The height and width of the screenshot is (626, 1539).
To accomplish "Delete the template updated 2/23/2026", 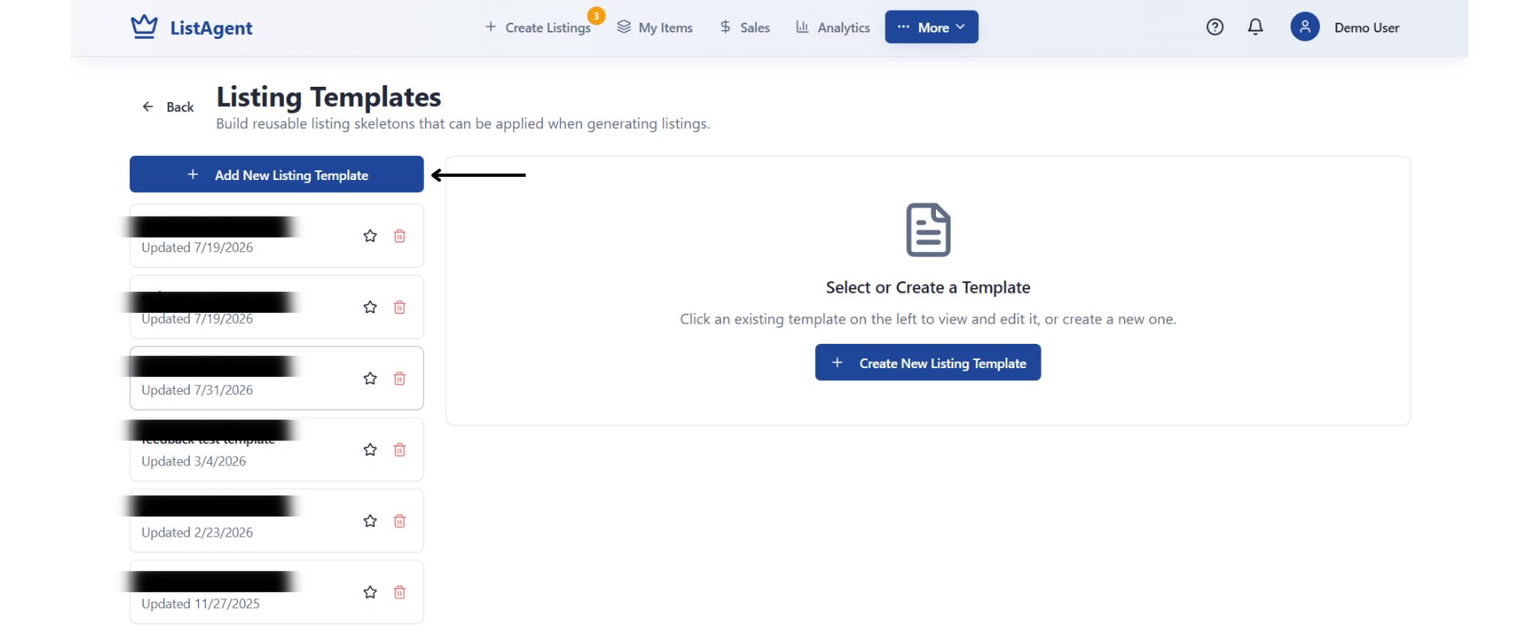I will (x=399, y=521).
